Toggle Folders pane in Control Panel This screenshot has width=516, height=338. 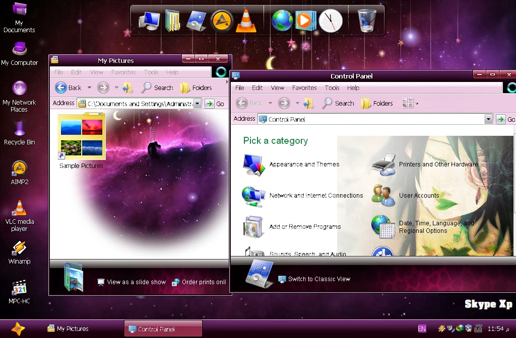(x=377, y=103)
